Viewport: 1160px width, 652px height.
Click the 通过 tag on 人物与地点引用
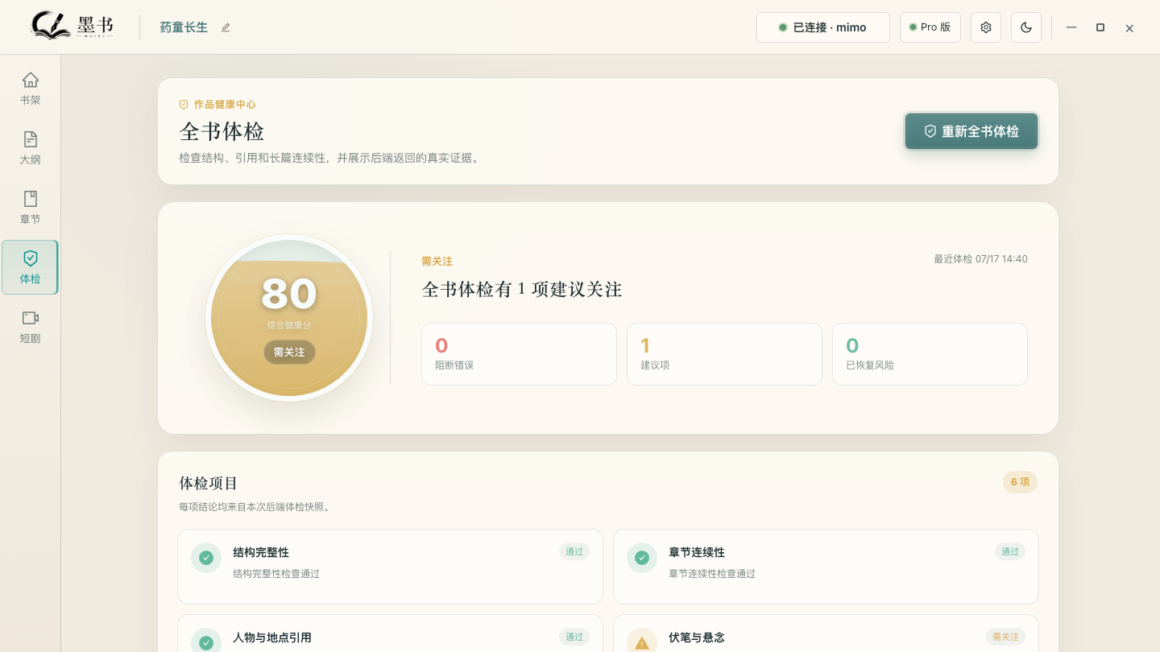tap(574, 637)
